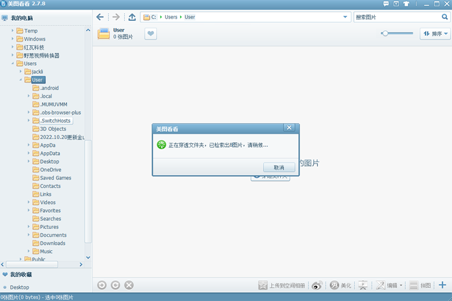The image size is (452, 301).
Task: Click the slideshow presentation icon
Action: point(363,285)
